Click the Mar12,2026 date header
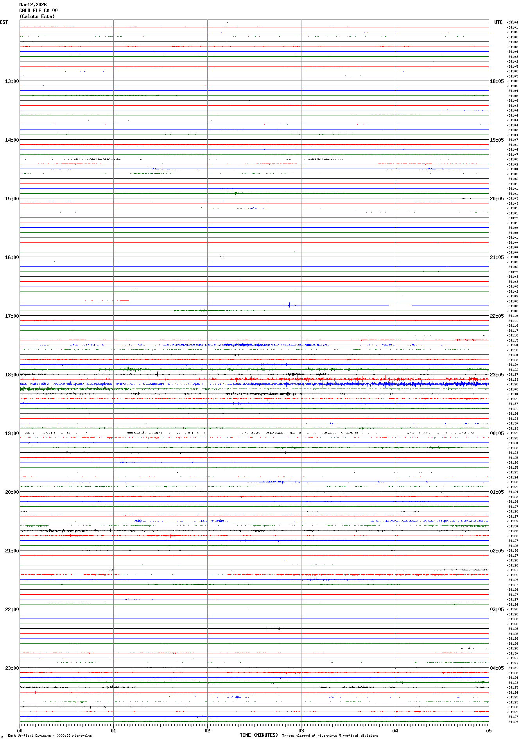This screenshot has width=520, height=741. [x=33, y=5]
